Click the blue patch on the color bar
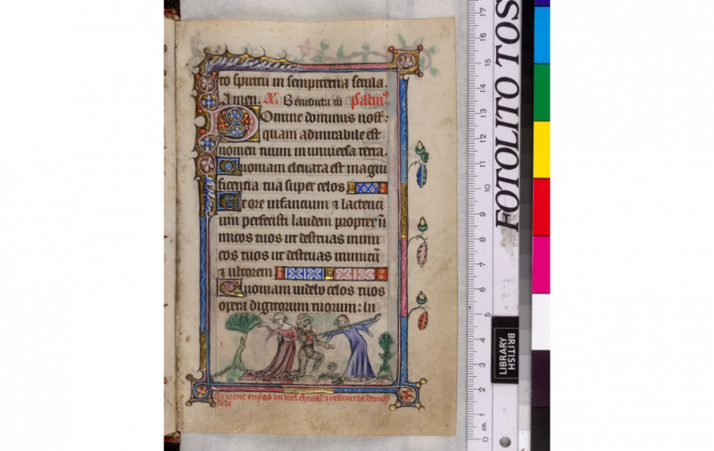Image resolution: width=714 pixels, height=451 pixels. (542, 35)
